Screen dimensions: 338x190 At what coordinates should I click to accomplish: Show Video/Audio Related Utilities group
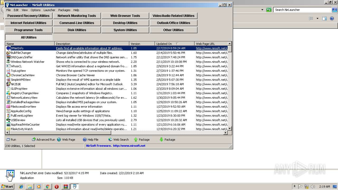pos(173,16)
